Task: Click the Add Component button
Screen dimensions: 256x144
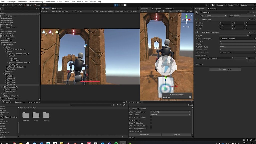Action: pos(225,69)
